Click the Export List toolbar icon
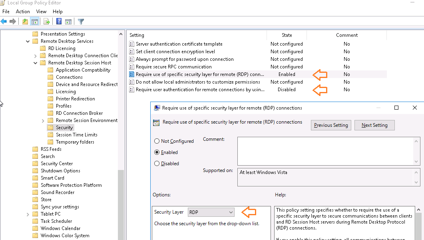This screenshot has width=424, height=240. (x=47, y=21)
